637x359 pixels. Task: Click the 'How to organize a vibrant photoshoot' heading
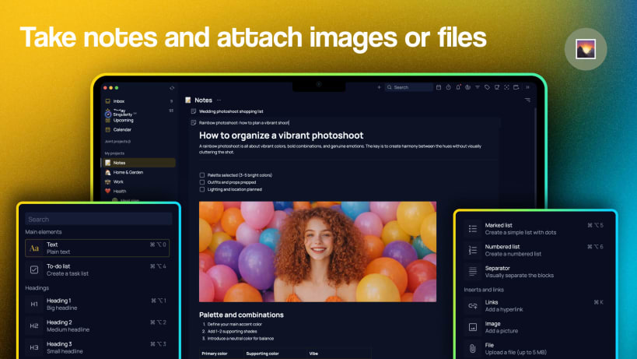tap(281, 136)
